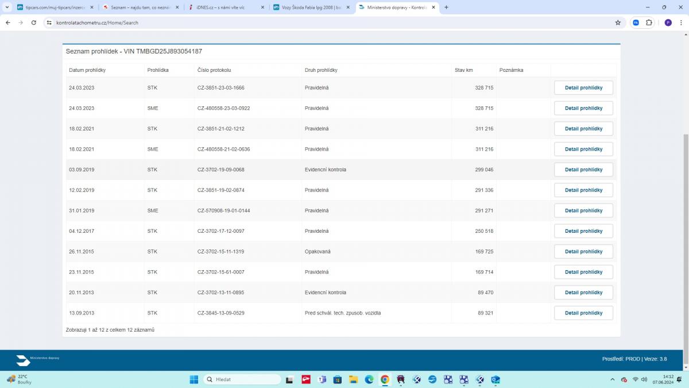689x388 pixels.
Task: Open the Windows Start menu
Action: [193, 379]
